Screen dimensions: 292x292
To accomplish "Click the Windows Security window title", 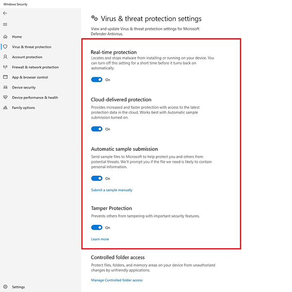I will pyautogui.click(x=16, y=4).
